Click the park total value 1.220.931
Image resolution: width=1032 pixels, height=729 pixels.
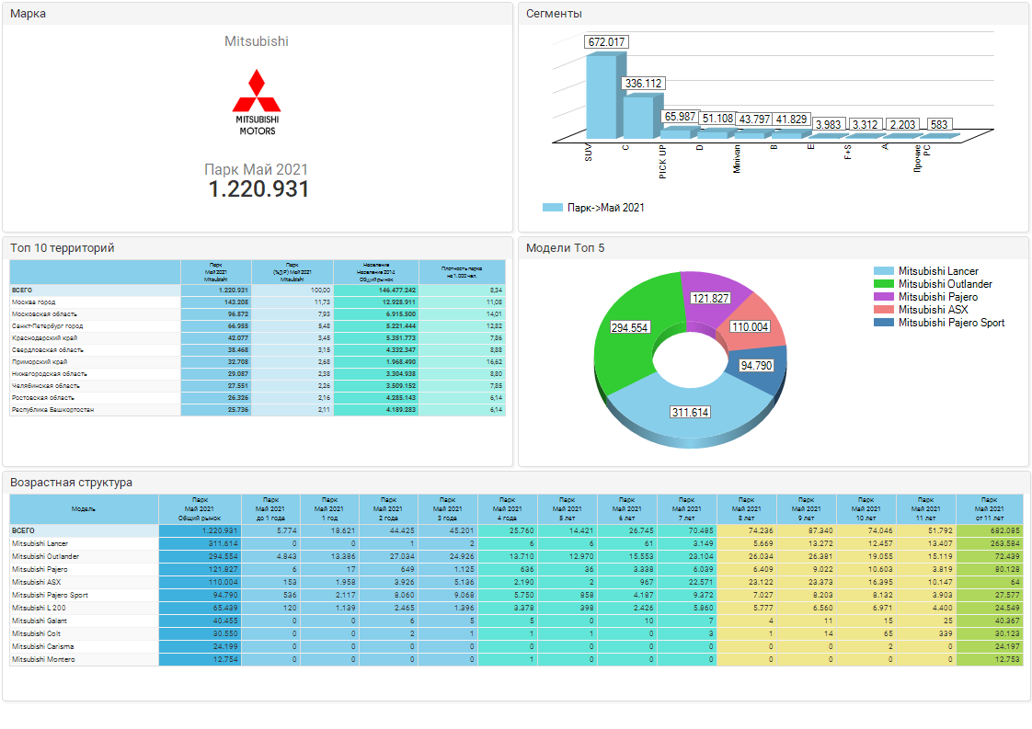[x=258, y=189]
